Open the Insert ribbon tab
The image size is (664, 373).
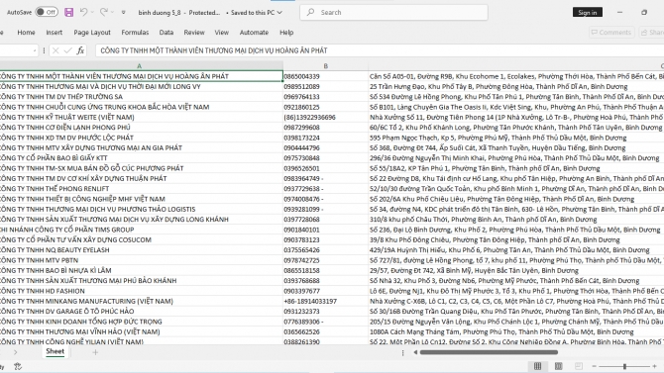tap(54, 32)
